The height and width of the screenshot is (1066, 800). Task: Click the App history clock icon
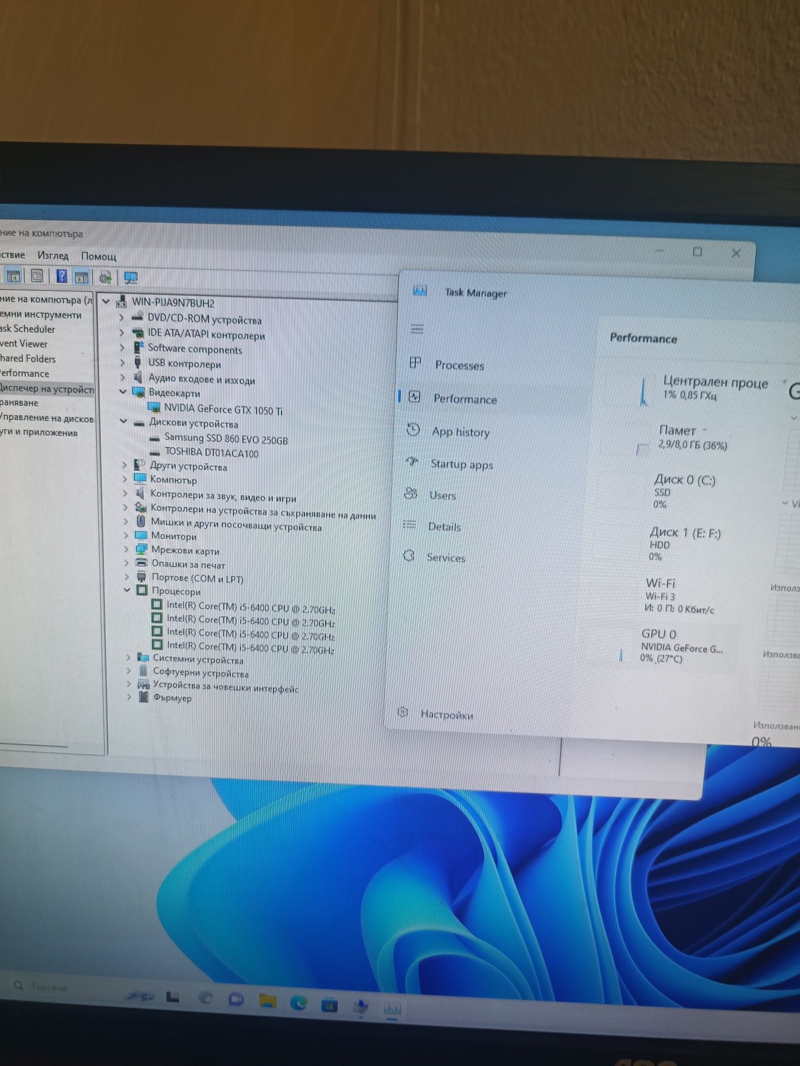point(413,430)
